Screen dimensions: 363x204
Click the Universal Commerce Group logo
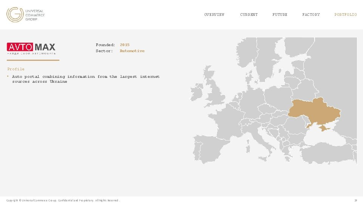click(25, 15)
